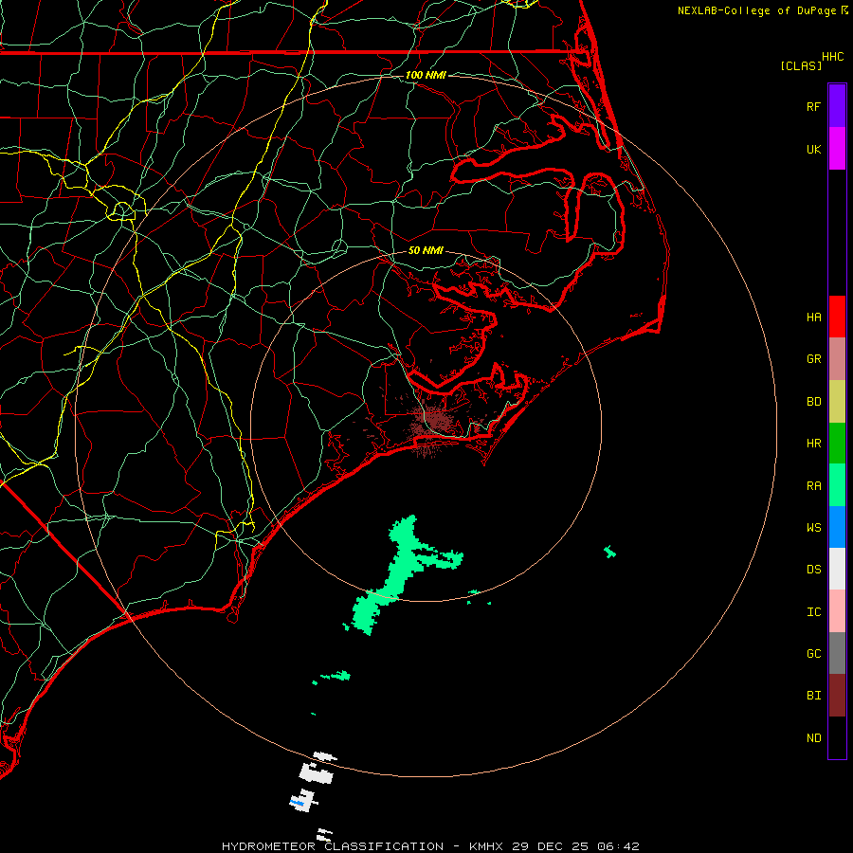Click the [CLAS] units label
The width and height of the screenshot is (853, 853).
tap(801, 65)
